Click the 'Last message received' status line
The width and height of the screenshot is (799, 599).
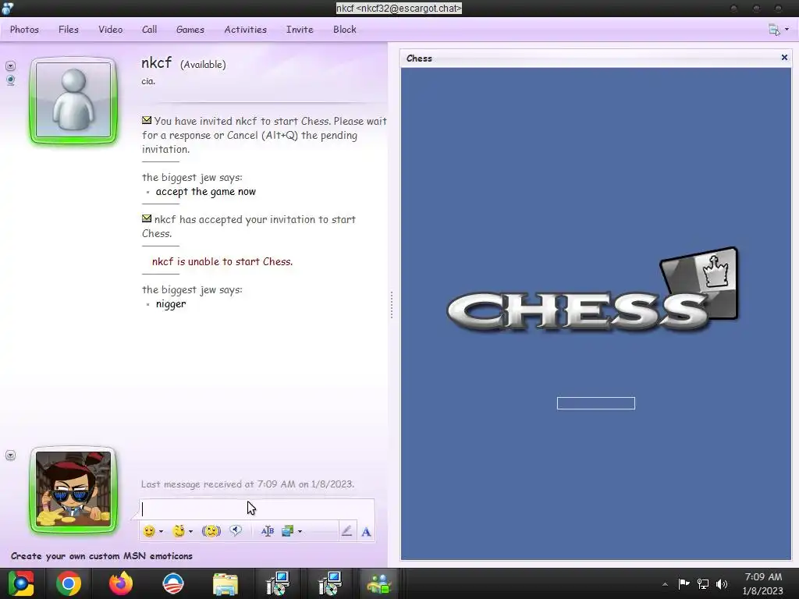tap(247, 484)
